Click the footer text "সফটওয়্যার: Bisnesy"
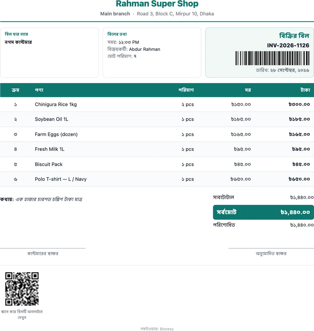This screenshot has height=331, width=314. point(157,329)
